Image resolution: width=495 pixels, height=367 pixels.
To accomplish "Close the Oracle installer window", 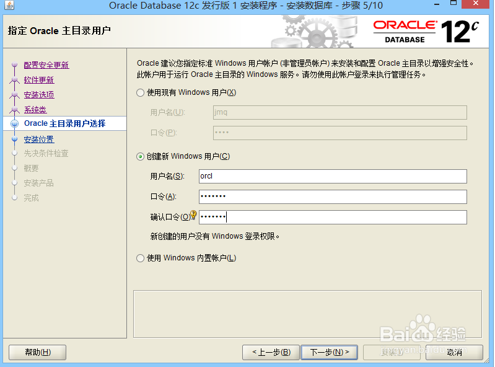I will coord(475,4).
